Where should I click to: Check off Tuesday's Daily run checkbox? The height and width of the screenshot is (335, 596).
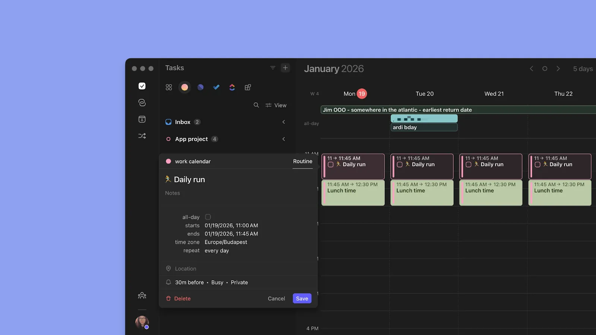[400, 165]
